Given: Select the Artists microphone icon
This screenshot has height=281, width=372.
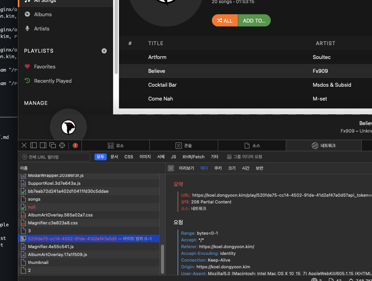Looking at the screenshot, I should tap(27, 28).
